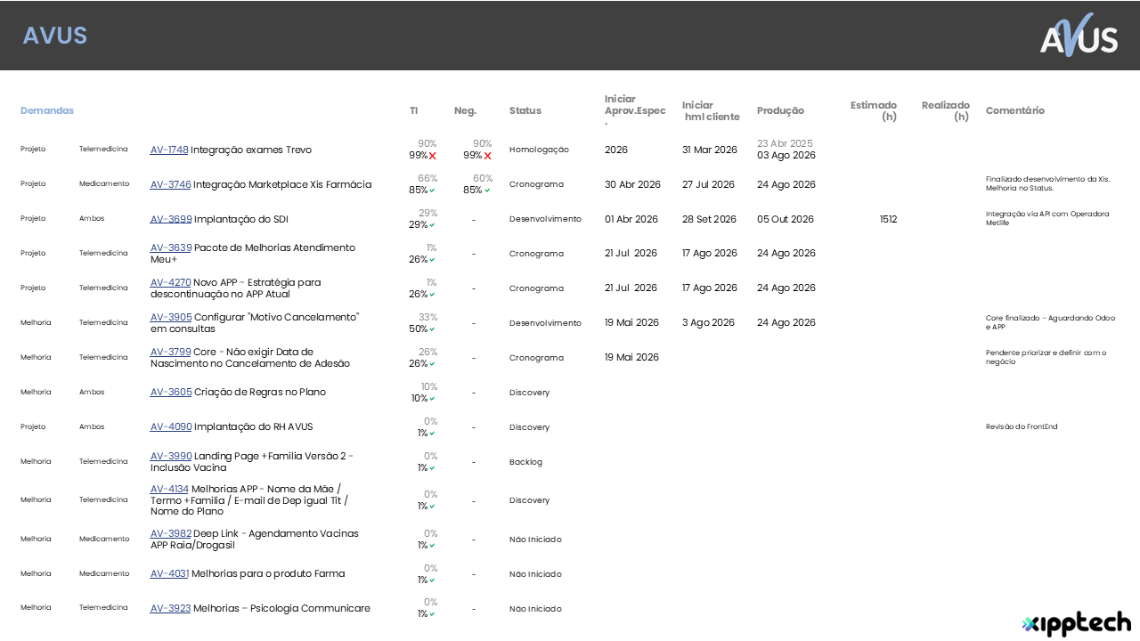Click the green check beside Neg. 85%

(487, 191)
